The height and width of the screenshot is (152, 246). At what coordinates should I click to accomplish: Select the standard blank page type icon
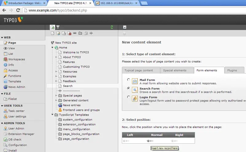53,33
